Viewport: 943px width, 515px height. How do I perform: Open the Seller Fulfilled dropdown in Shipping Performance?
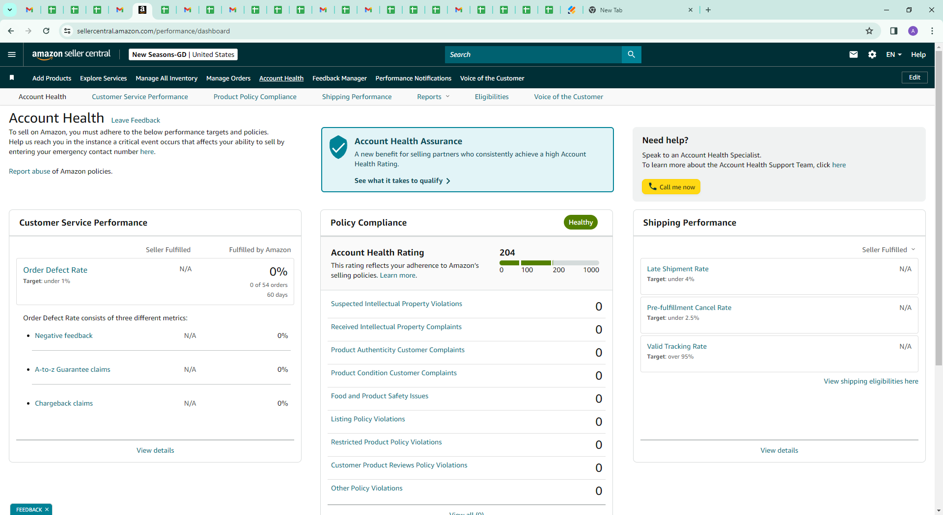888,250
